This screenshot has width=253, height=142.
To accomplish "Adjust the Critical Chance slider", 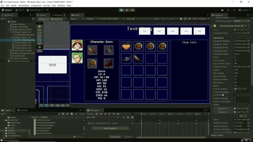I will (238, 89).
